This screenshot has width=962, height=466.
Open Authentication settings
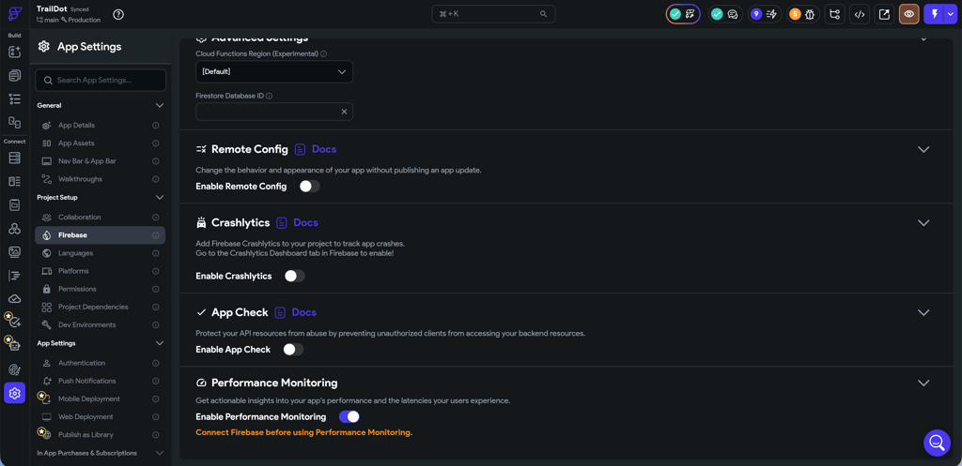tap(100, 363)
